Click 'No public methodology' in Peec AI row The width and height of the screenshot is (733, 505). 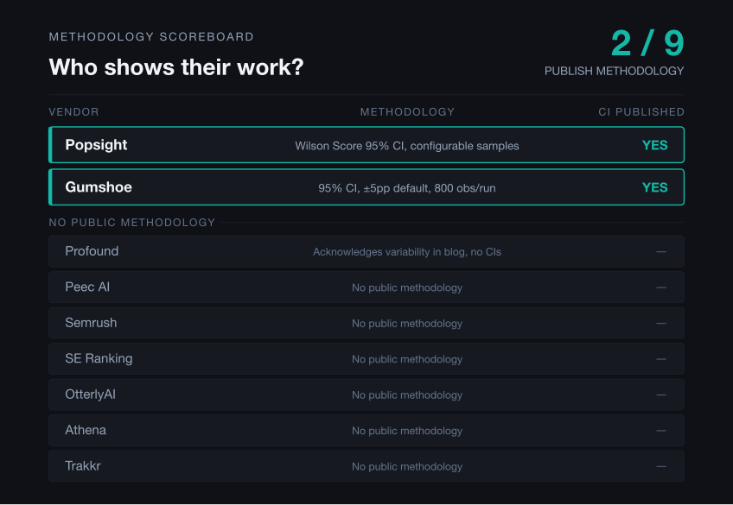point(407,287)
